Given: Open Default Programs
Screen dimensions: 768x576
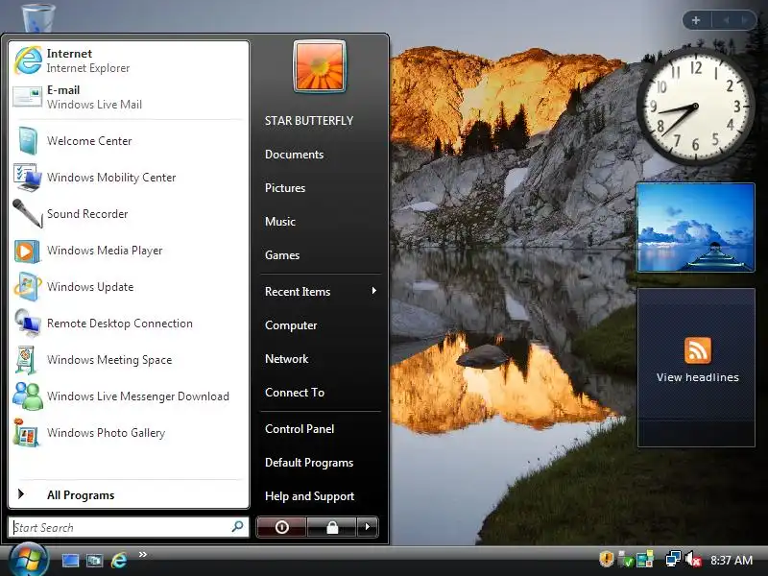Looking at the screenshot, I should 309,463.
